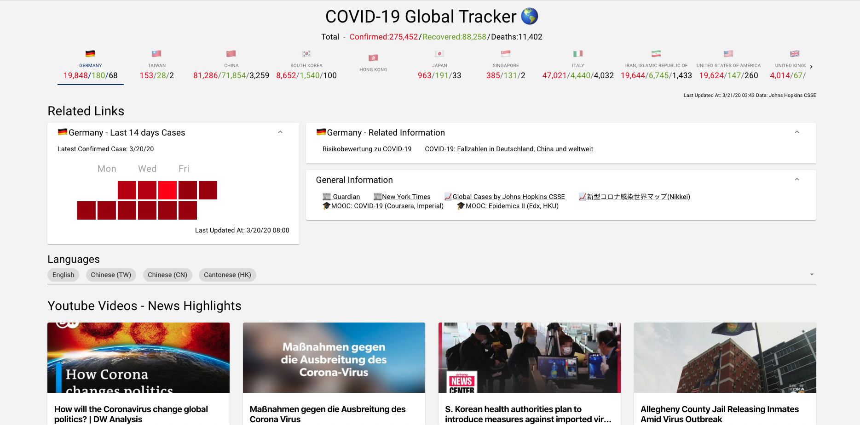Select the South Korea tab
This screenshot has width=860, height=425.
[306, 66]
